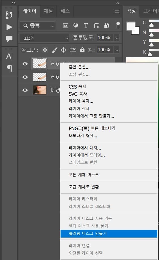Expand the 칠 fill dropdown arrow
159x260 pixels.
pyautogui.click(x=117, y=50)
